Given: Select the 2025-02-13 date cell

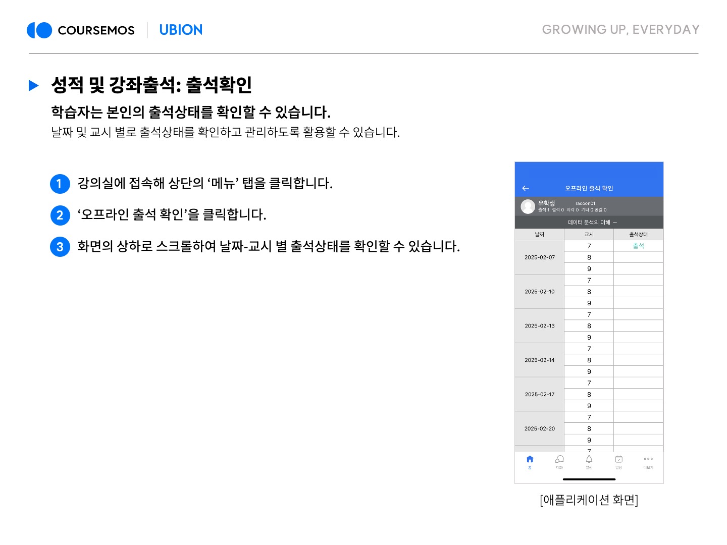Looking at the screenshot, I should coord(539,326).
